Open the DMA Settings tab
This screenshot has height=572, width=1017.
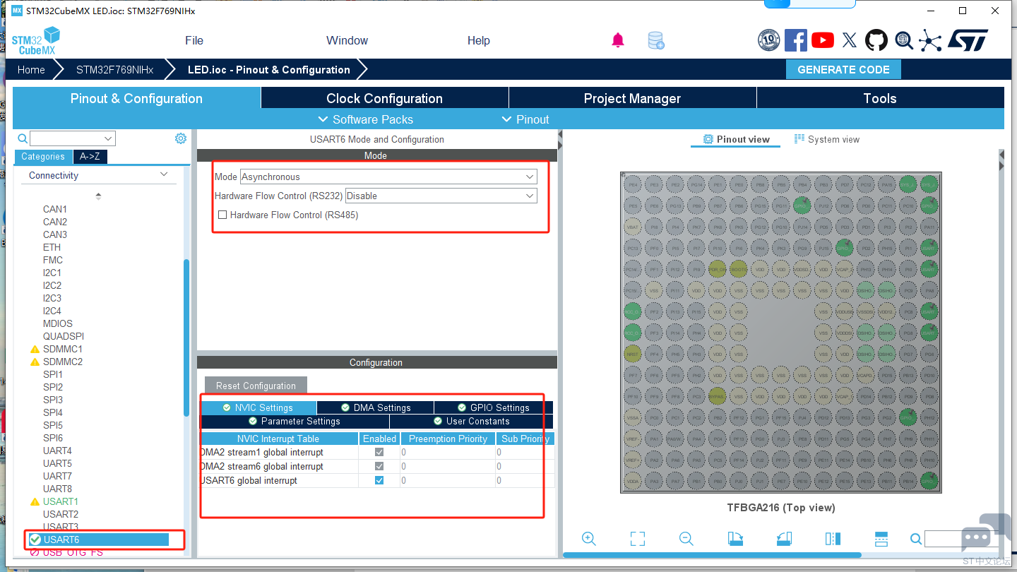tap(375, 407)
